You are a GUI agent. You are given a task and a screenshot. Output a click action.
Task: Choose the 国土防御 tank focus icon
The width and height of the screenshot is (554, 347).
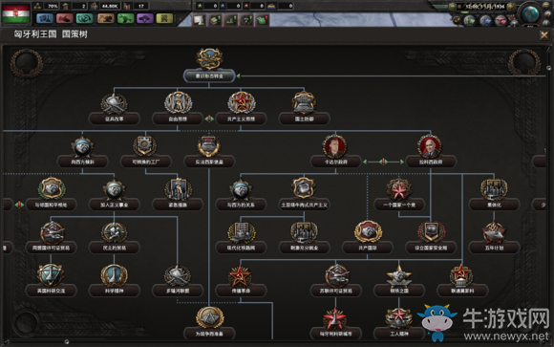304,102
